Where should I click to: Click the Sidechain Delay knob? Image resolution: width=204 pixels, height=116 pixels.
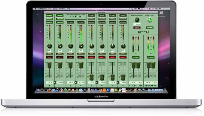click(x=137, y=20)
